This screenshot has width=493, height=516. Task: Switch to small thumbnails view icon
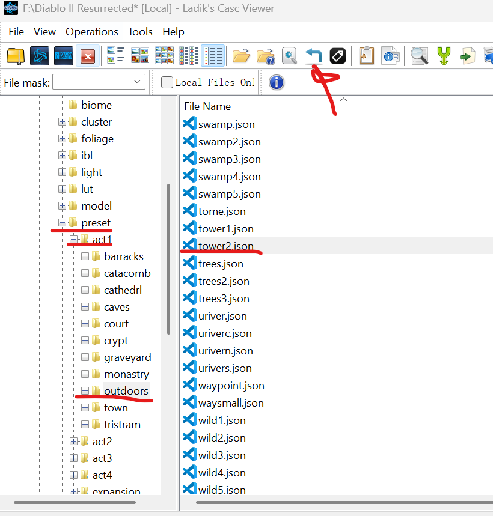coord(164,56)
